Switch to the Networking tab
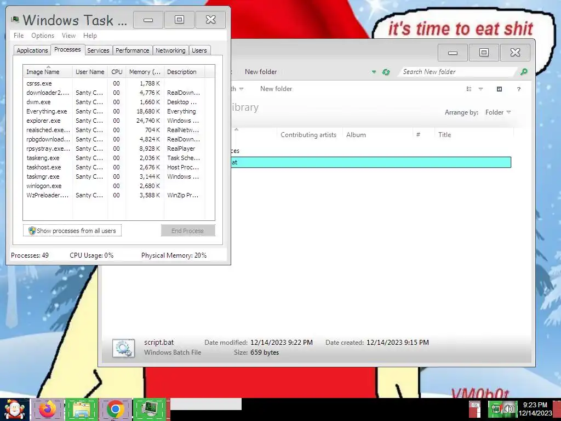The image size is (561, 421). [x=170, y=50]
